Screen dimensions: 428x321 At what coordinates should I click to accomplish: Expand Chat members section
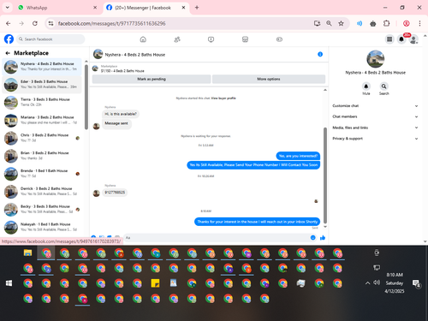(x=375, y=116)
